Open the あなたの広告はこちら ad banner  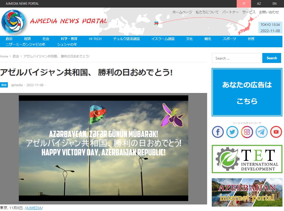tap(247, 92)
